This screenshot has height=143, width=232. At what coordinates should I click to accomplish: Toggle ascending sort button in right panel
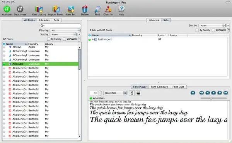(x=228, y=25)
